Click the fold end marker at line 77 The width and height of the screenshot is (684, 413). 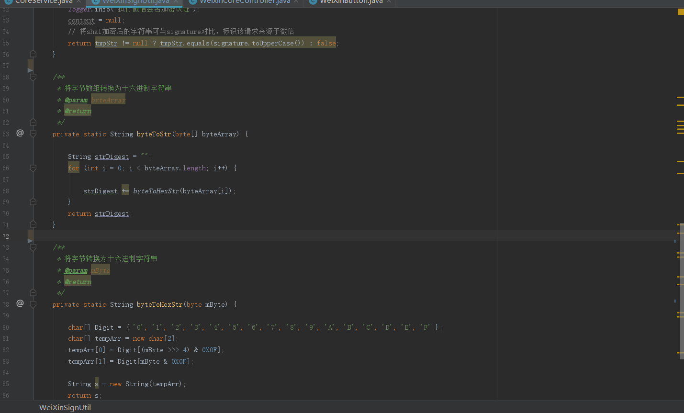coord(33,292)
